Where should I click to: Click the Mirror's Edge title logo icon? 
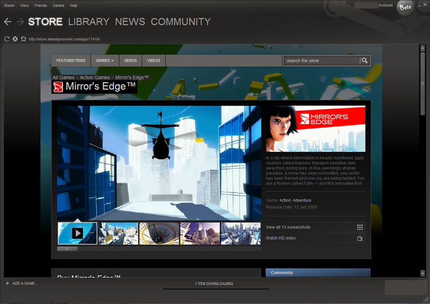coord(58,86)
